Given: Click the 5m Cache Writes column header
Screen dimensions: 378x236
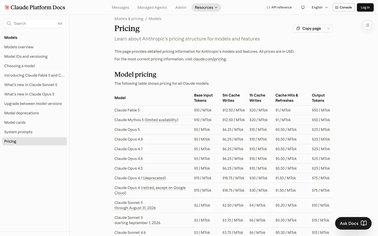Looking at the screenshot, I should 231,98.
